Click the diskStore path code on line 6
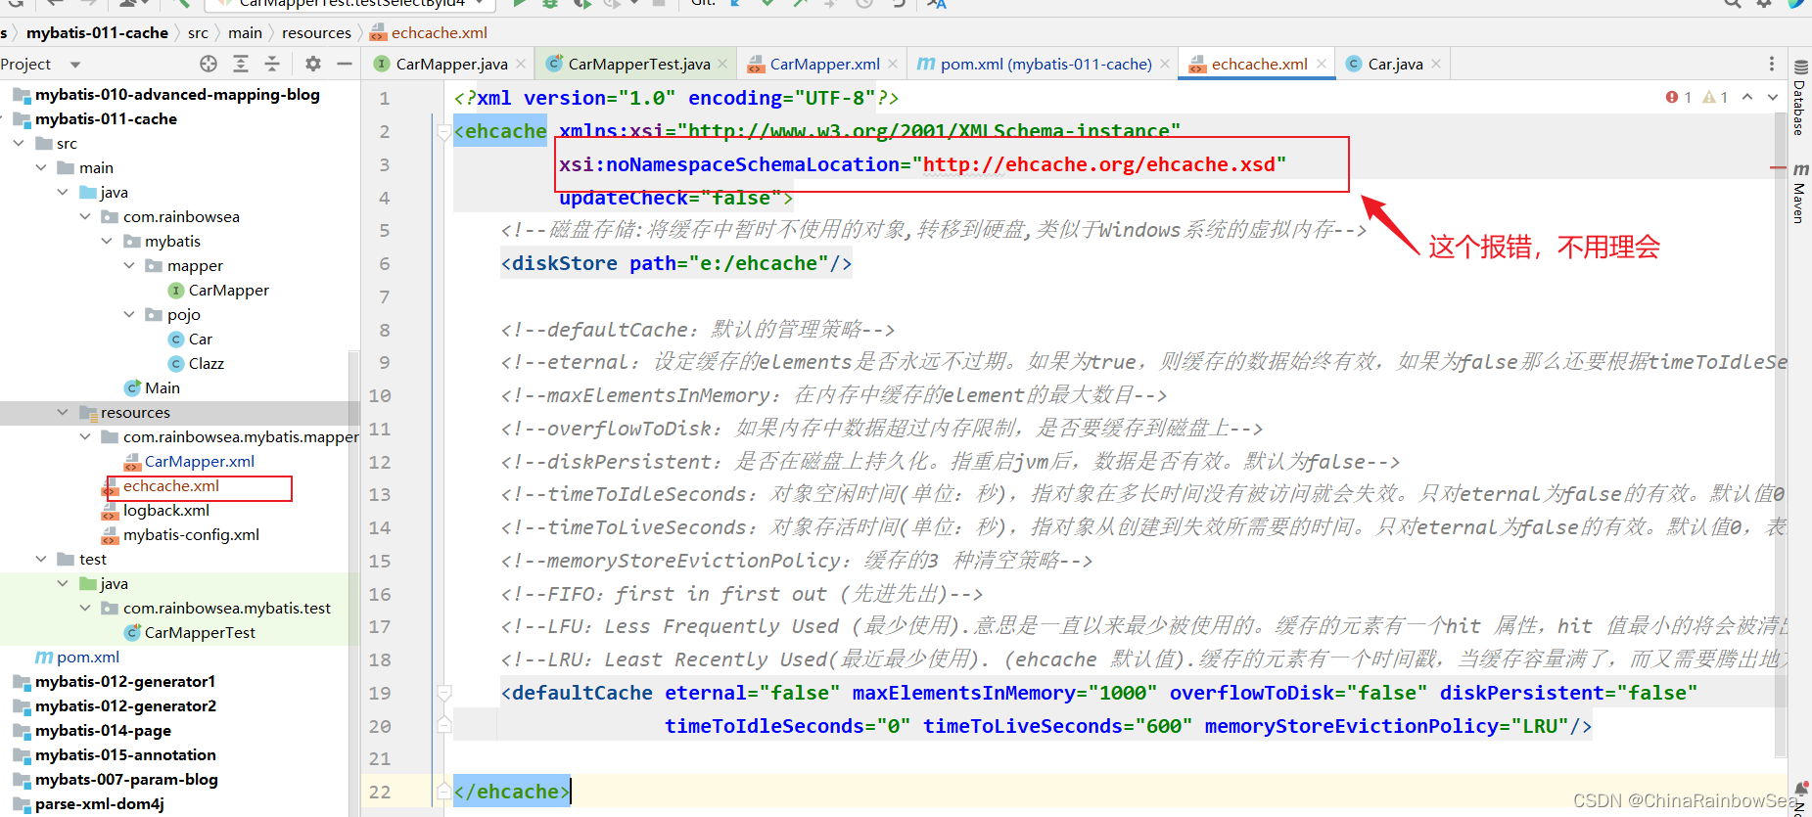Image resolution: width=1812 pixels, height=817 pixels. [x=675, y=263]
